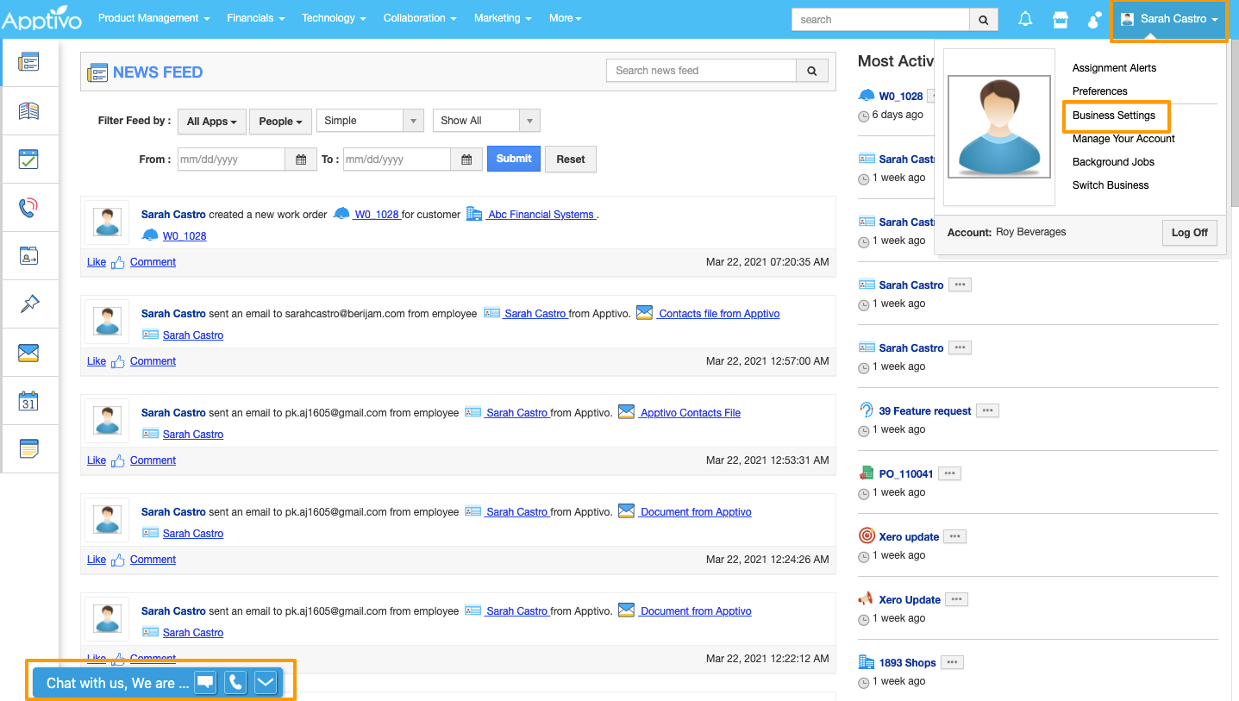Open the Financials menu
Screen dimensions: 1239x701
255,18
